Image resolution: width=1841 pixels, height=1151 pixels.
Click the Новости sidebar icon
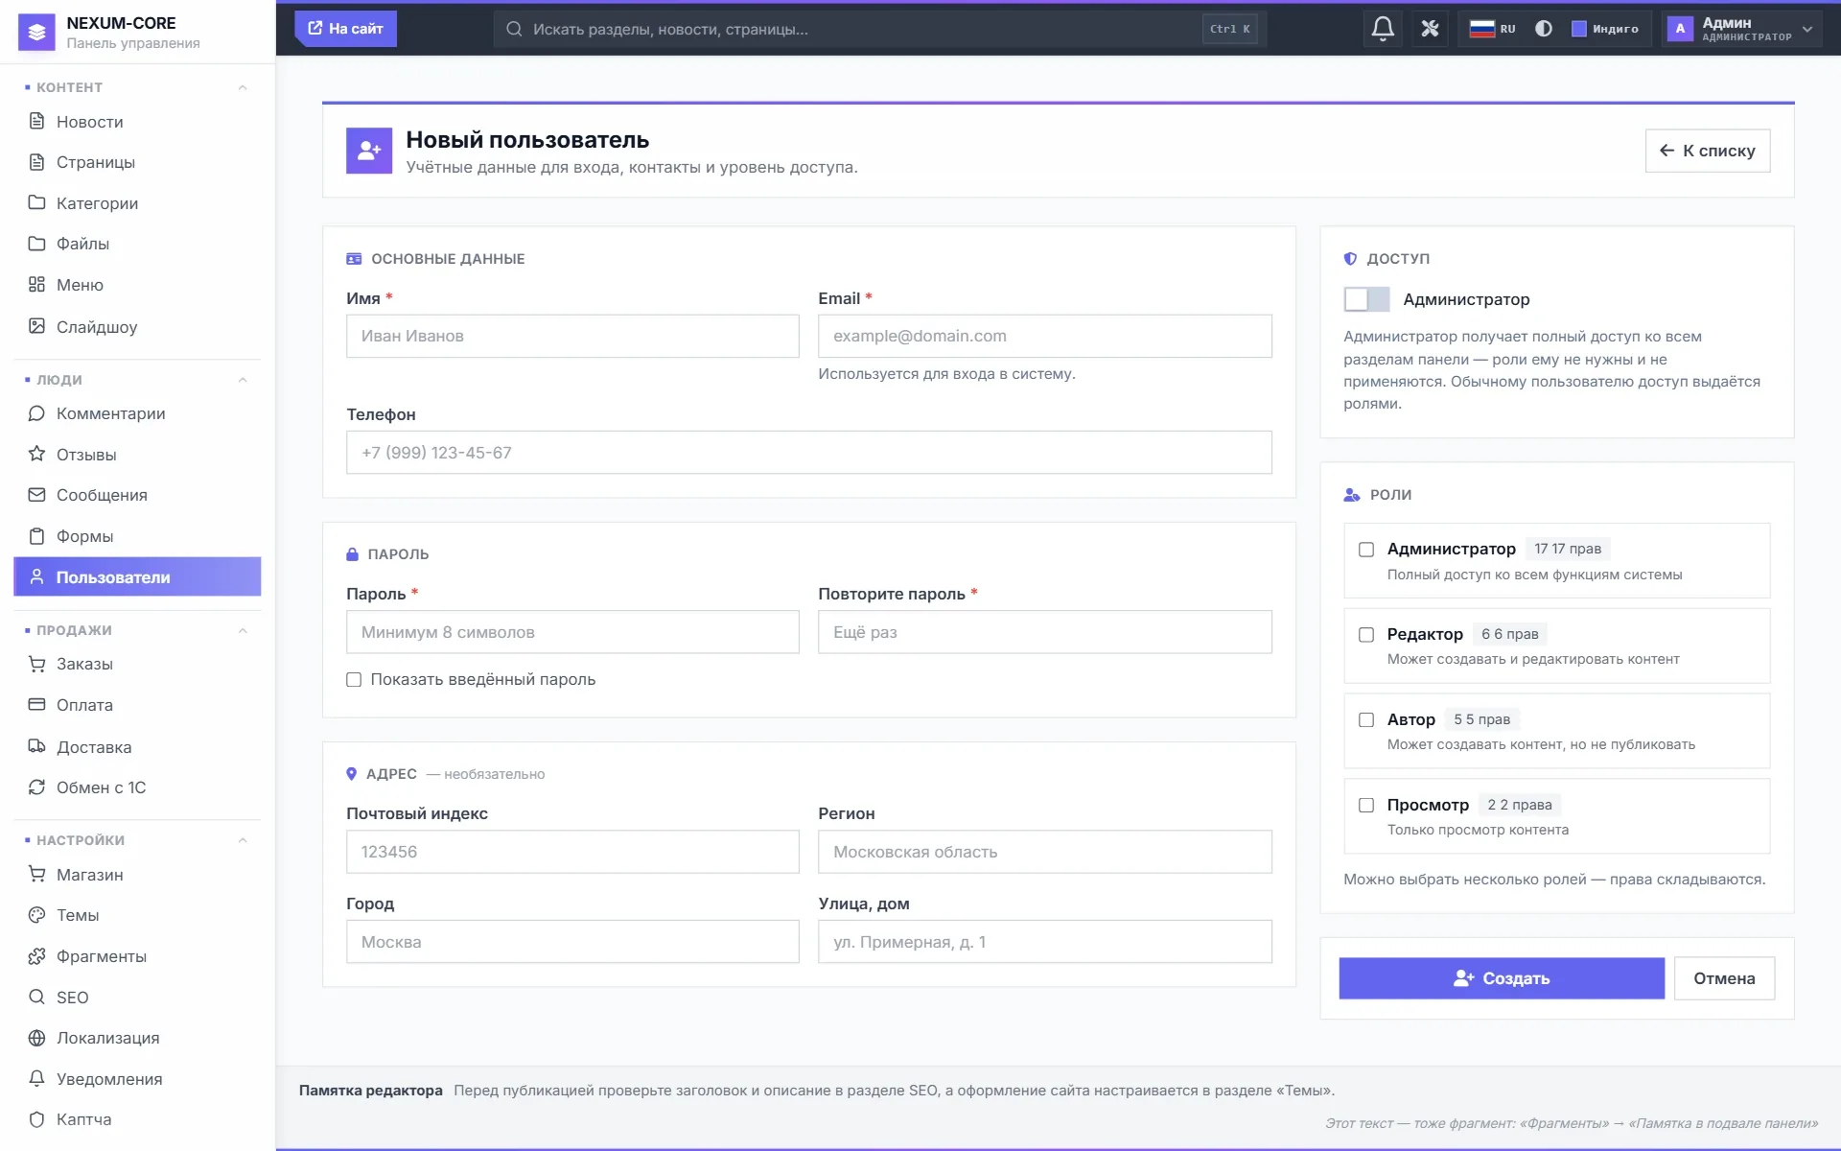(36, 121)
